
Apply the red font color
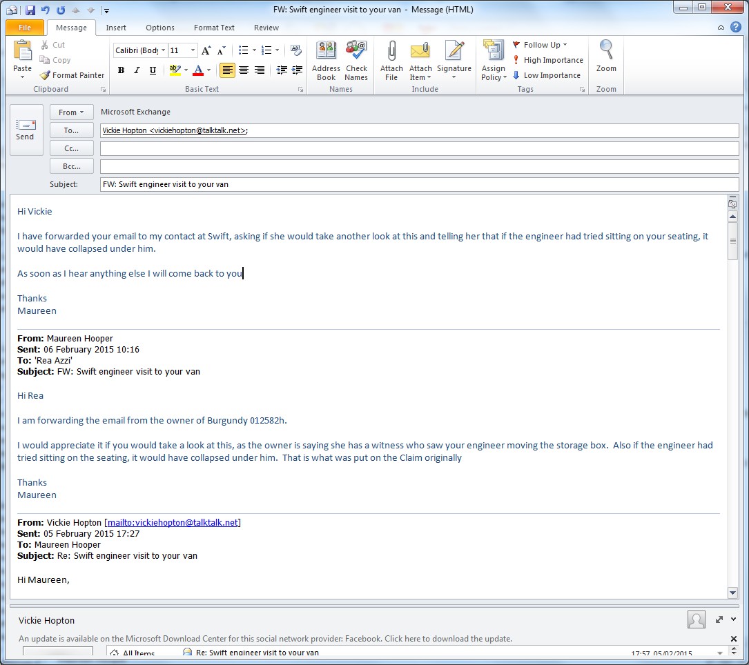(x=197, y=70)
